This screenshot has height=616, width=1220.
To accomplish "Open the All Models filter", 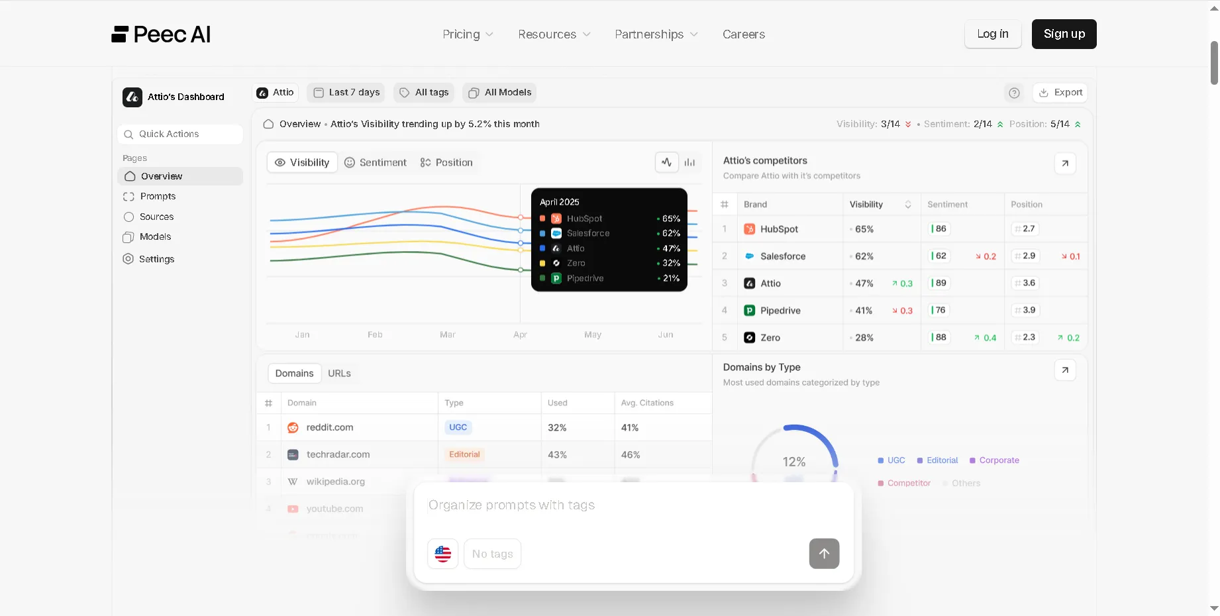I will 499,93.
